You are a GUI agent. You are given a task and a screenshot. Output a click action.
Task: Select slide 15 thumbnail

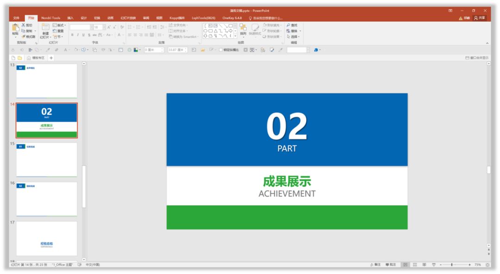(x=47, y=160)
